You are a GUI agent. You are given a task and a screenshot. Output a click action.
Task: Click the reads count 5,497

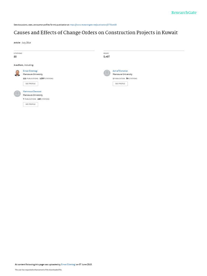[106, 57]
